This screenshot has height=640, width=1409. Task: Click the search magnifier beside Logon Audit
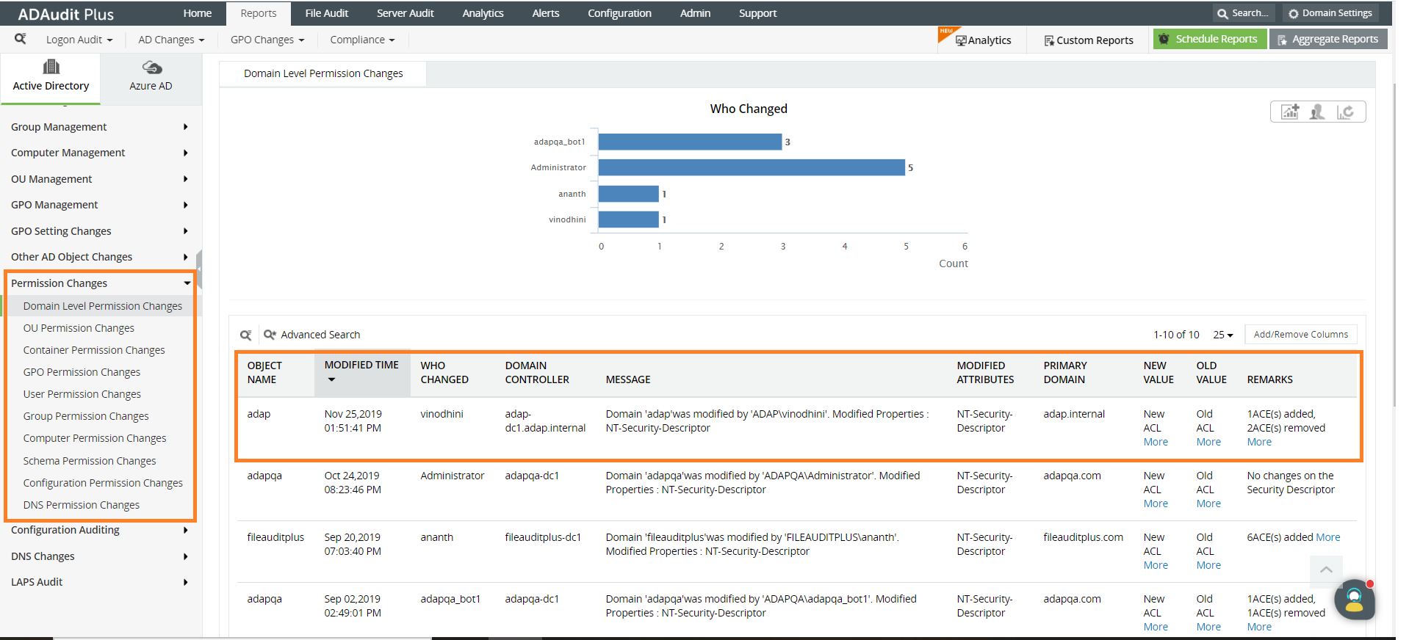point(21,39)
